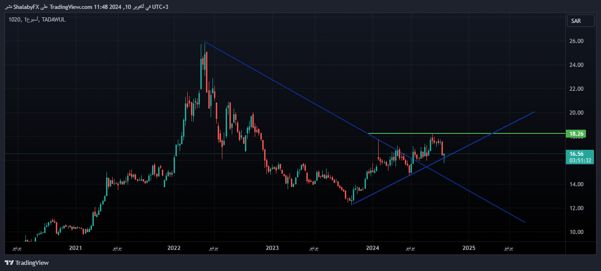Select the green horizontal resistance line

pos(466,134)
